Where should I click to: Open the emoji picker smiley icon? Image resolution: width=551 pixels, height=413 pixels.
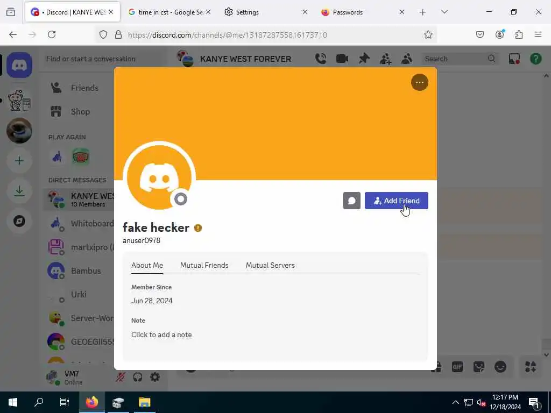point(500,367)
